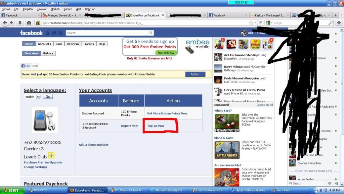Viewport: 344px width, 194px height.
Task: Click the page vertical scrollbar down arrow
Action: point(342,184)
